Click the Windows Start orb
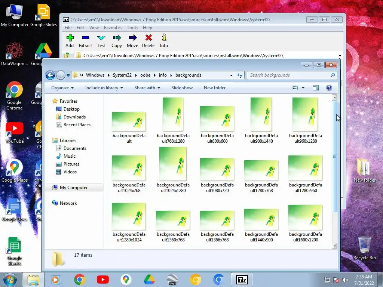 (x=10, y=280)
